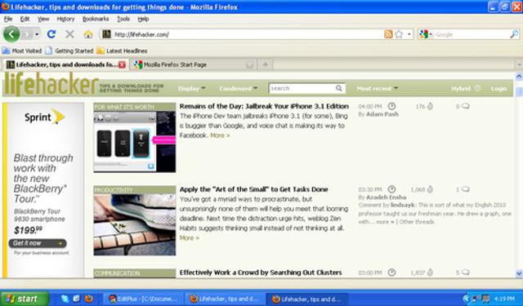This screenshot has width=523, height=306.
Task: Click the clock icon beside 04:00 PM
Action: pos(391,106)
